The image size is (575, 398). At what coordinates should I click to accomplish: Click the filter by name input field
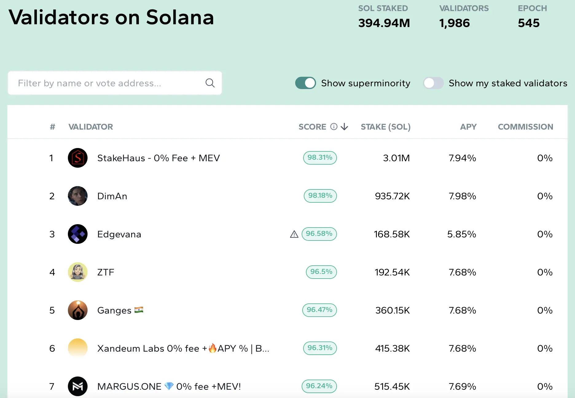coord(108,83)
